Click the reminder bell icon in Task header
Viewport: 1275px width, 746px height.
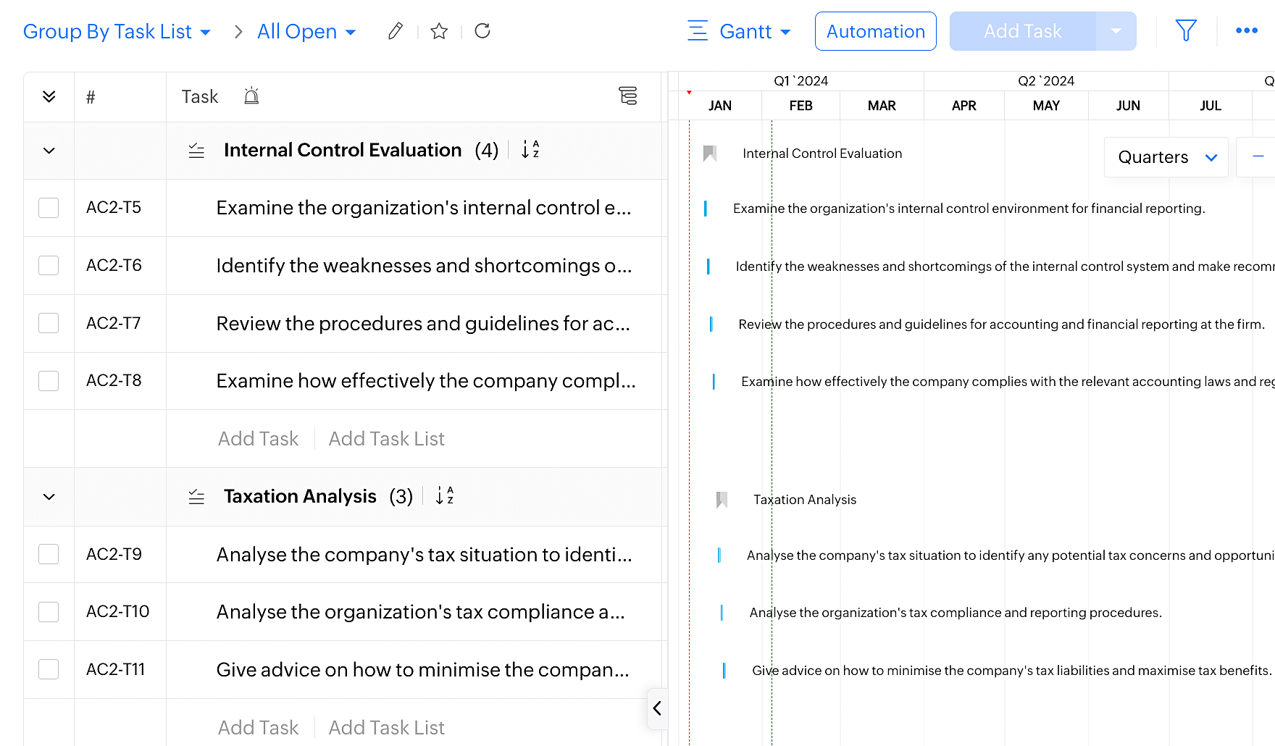coord(251,96)
